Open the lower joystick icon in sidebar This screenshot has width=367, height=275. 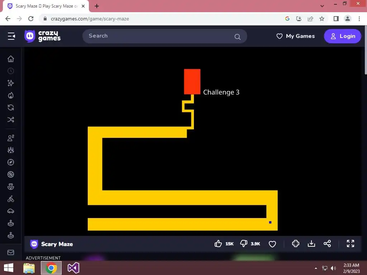11,235
